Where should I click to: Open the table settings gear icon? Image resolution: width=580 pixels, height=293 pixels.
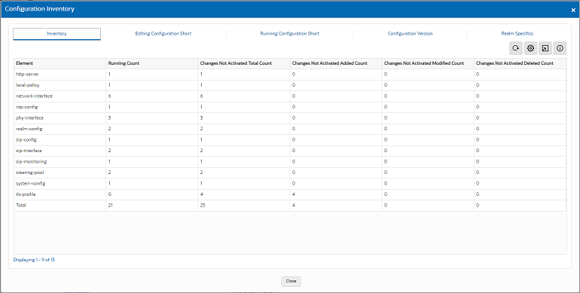coord(530,48)
